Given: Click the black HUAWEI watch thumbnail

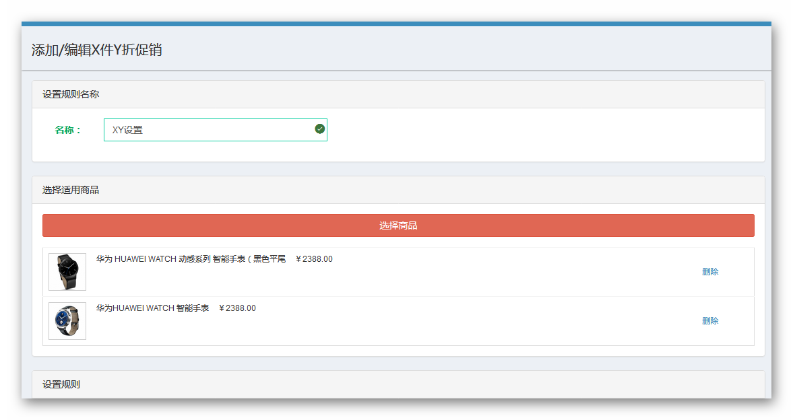Looking at the screenshot, I should point(67,272).
